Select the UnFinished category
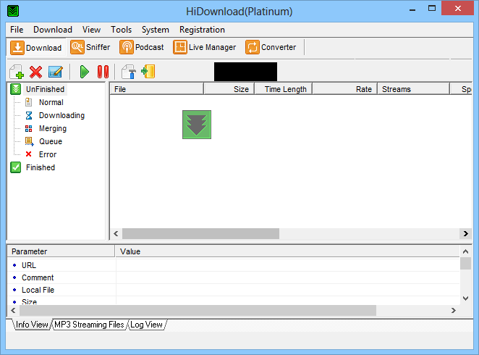 click(45, 89)
